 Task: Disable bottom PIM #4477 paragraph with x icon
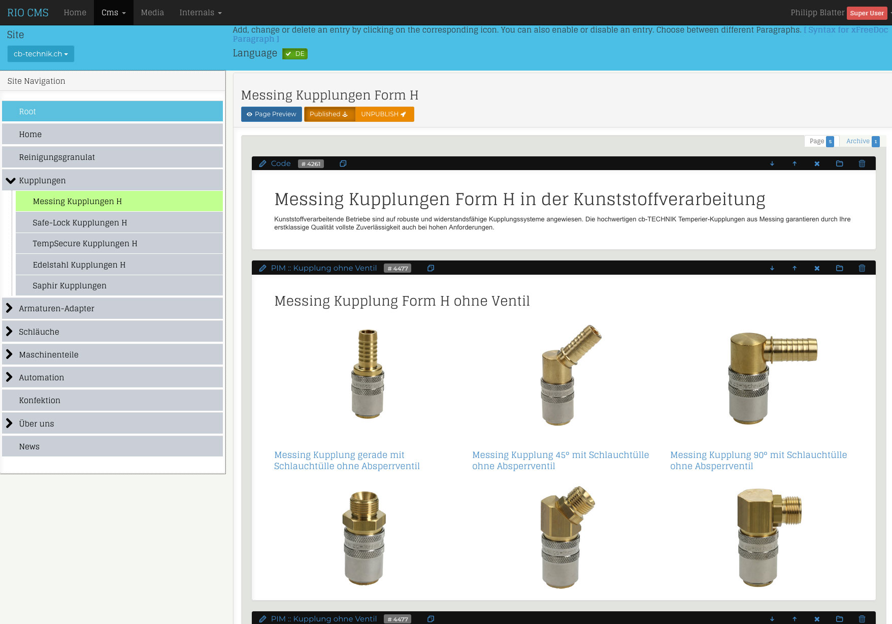click(x=817, y=619)
